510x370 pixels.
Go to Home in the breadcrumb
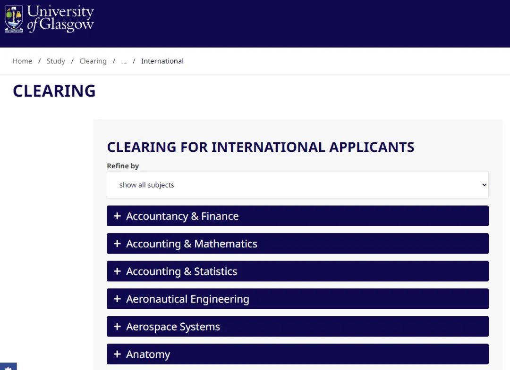tap(22, 61)
